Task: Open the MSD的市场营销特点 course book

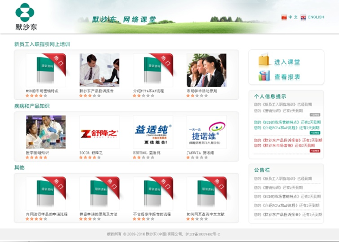Action: [x=46, y=71]
